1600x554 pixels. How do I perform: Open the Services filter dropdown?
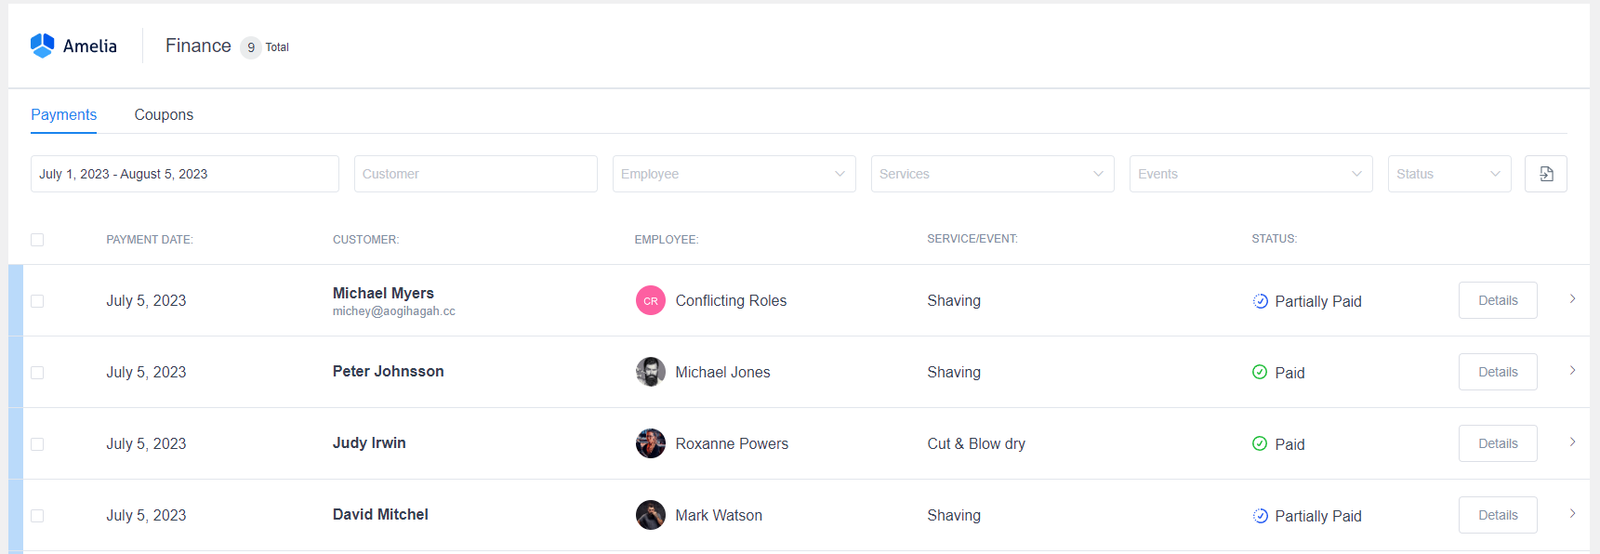(992, 174)
